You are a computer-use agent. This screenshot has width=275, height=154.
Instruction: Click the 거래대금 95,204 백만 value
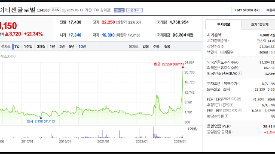coord(183,35)
